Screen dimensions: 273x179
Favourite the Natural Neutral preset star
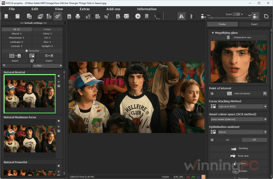(59, 76)
